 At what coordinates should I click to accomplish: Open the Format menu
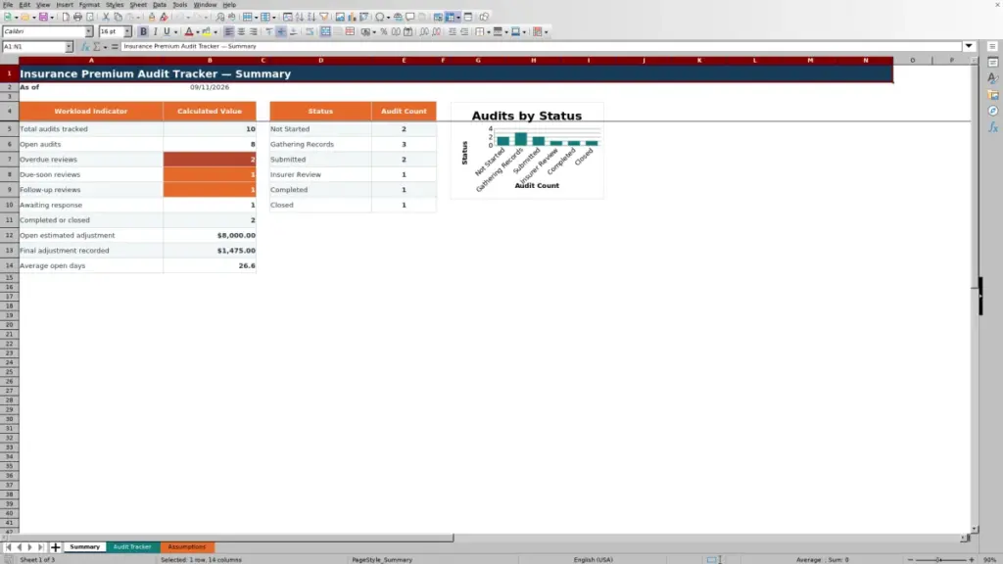[89, 5]
